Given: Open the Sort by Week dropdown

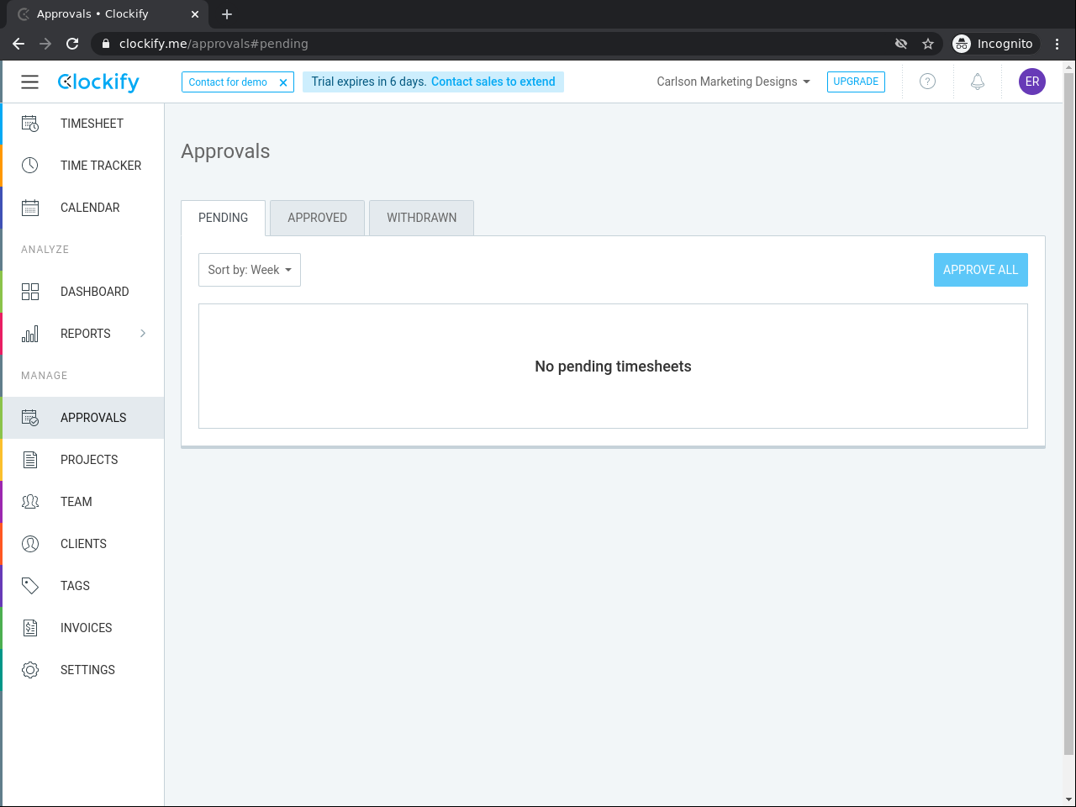Looking at the screenshot, I should coord(250,270).
